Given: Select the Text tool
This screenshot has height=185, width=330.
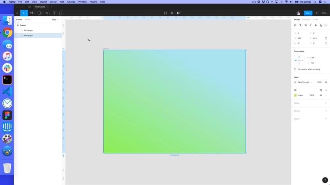Looking at the screenshot, I should tap(55, 13).
